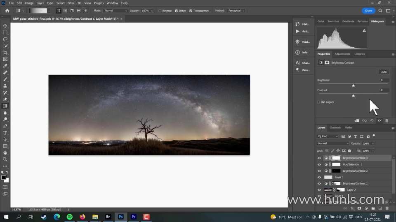
Task: Open the options bar Opacity dropdown
Action: click(x=152, y=11)
